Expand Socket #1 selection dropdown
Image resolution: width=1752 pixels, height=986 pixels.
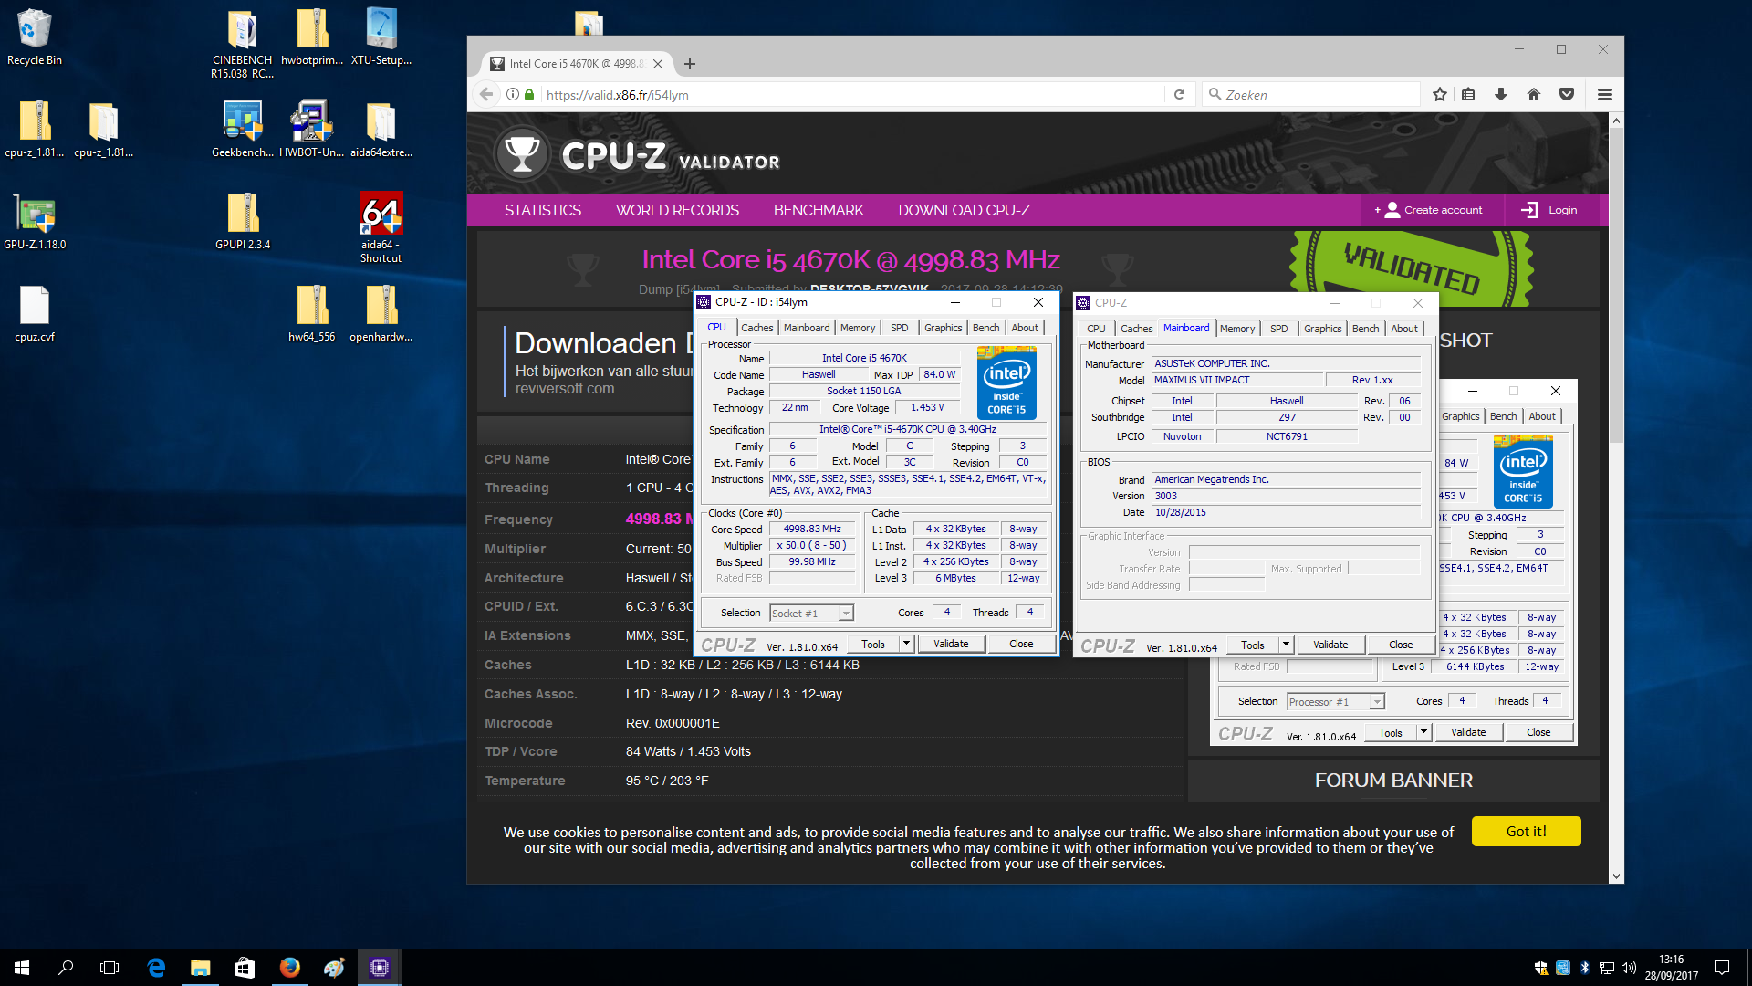pyautogui.click(x=847, y=614)
